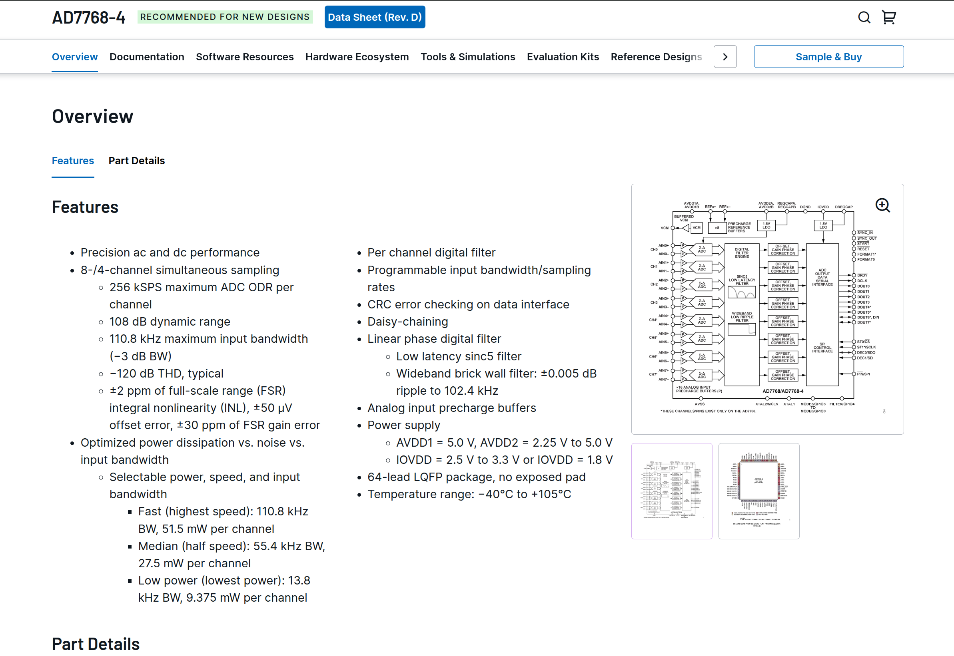Viewport: 954px width, 656px height.
Task: Switch to the Part Details sub-tab
Action: [x=137, y=161]
